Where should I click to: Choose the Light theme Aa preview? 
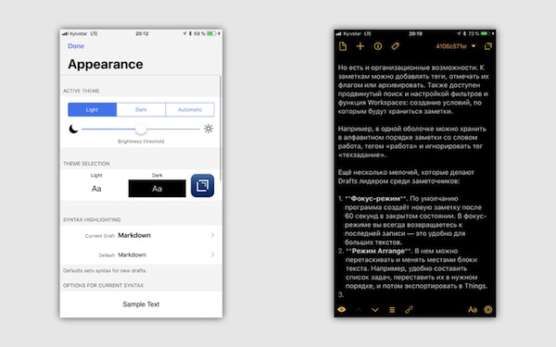[x=96, y=189]
